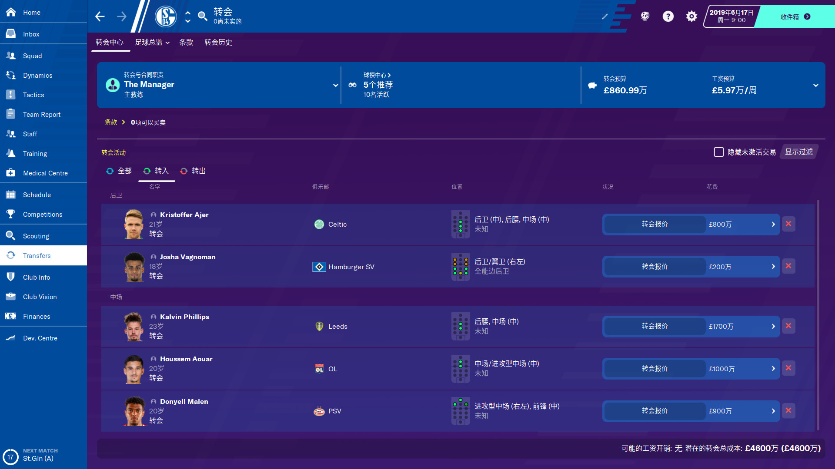The height and width of the screenshot is (469, 835).
Task: Open the Scouting section in the sidebar
Action: (36, 236)
